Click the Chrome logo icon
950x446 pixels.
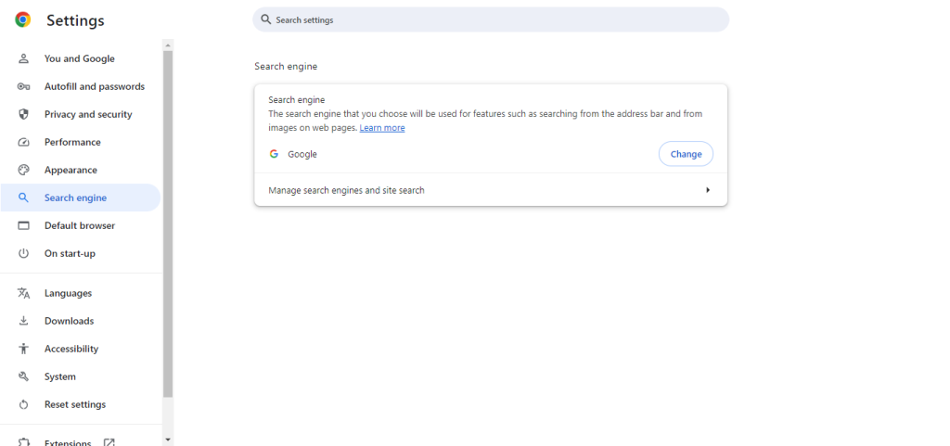pos(23,20)
